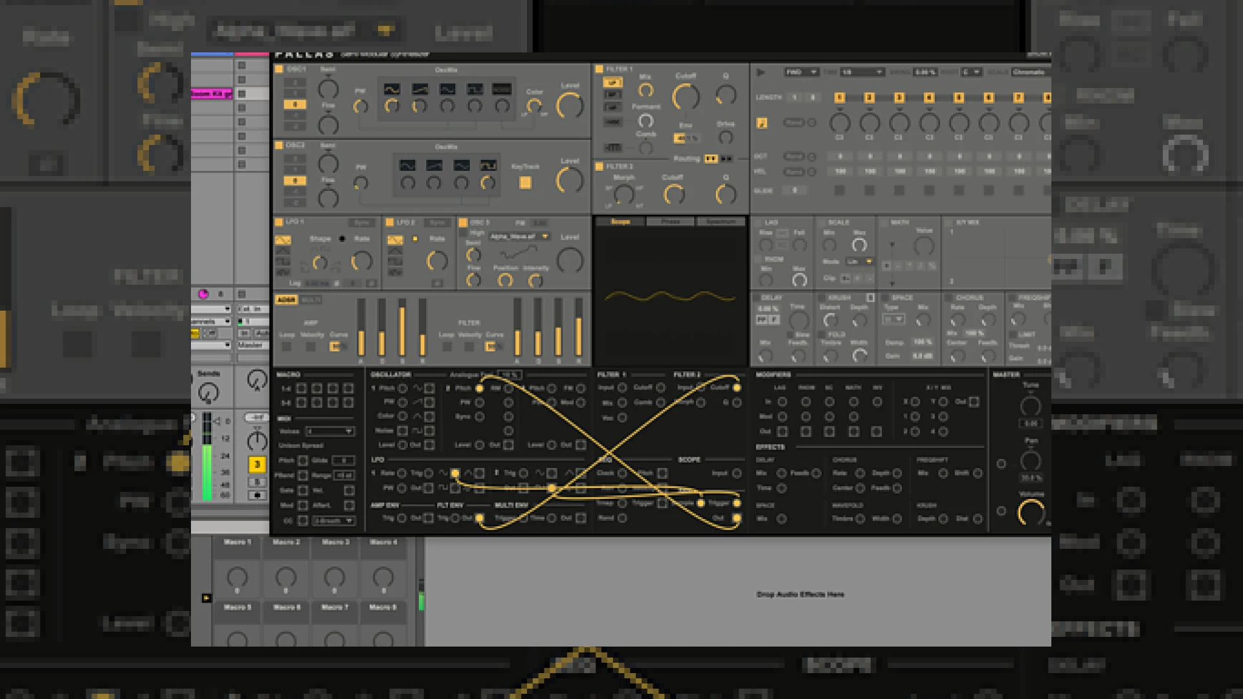Viewport: 1243px width, 699px height.
Task: Select the ADSR envelope tab
Action: tap(286, 300)
